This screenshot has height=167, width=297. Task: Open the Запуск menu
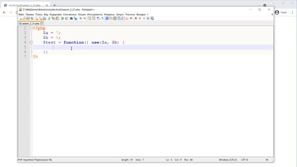pyautogui.click(x=120, y=14)
